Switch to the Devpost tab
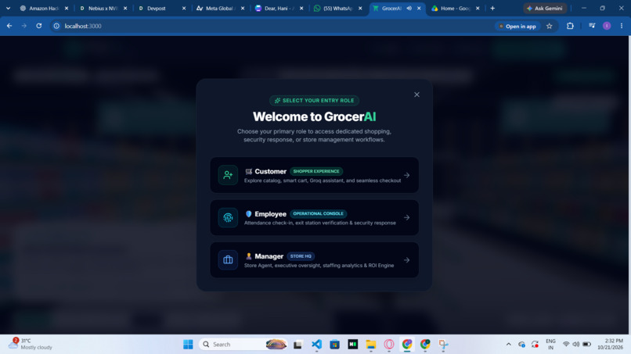 (156, 8)
